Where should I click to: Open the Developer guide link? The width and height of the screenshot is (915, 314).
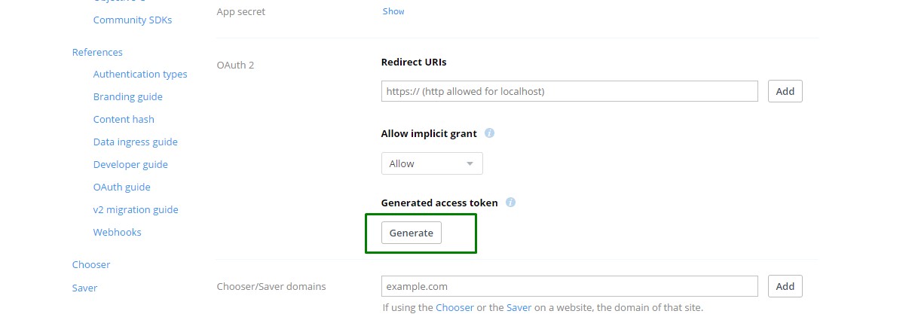coord(130,164)
